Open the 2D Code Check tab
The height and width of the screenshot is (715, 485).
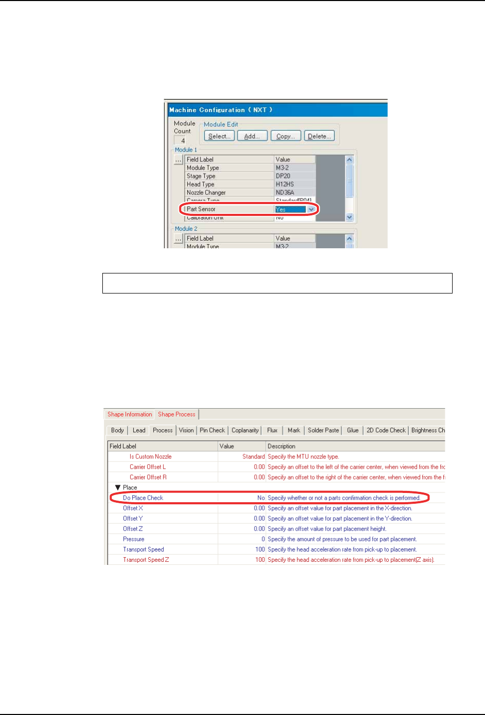tap(386, 430)
